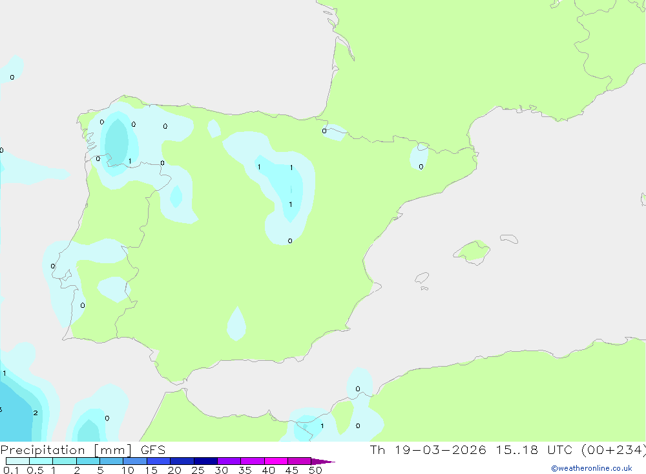
Task: Click the "45" legend tick label
Action: pos(292,470)
